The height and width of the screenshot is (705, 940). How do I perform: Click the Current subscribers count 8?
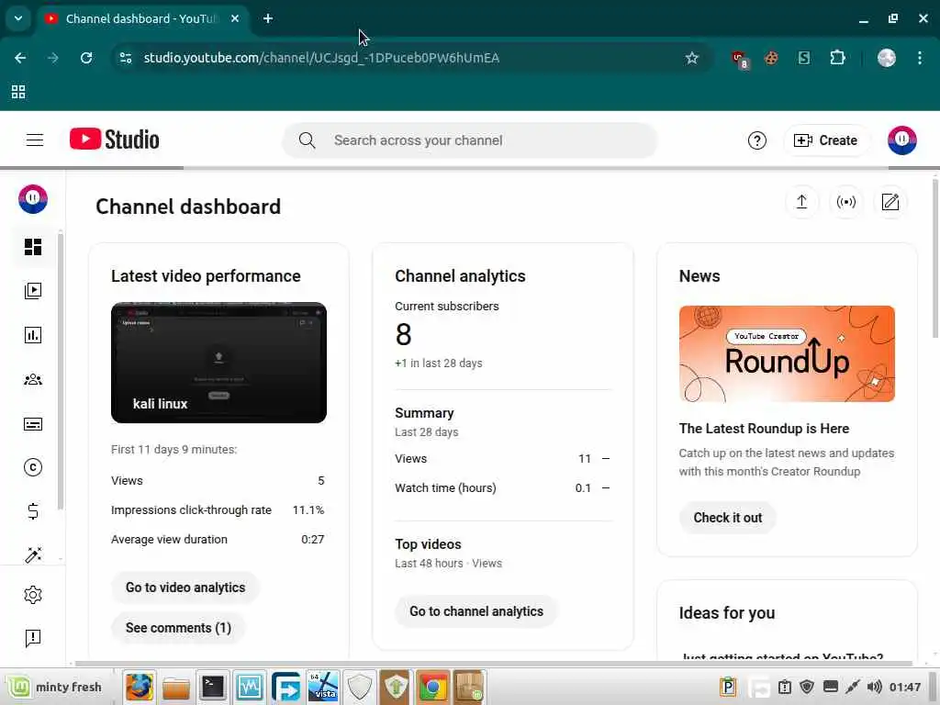(x=404, y=334)
